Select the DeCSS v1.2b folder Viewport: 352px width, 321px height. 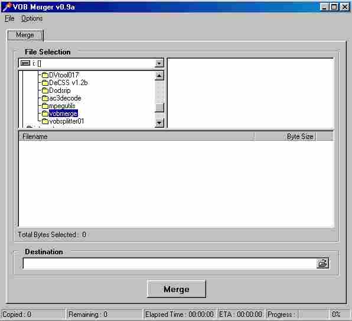(68, 83)
